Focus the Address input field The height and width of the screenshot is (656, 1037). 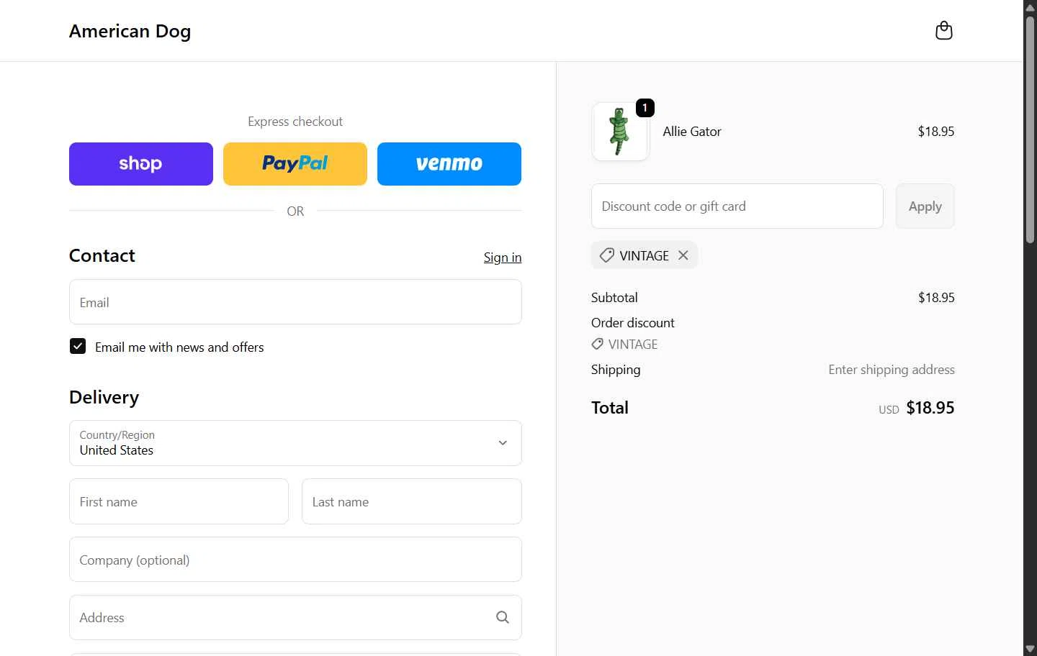click(295, 617)
